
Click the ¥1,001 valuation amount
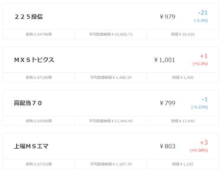[164, 60]
